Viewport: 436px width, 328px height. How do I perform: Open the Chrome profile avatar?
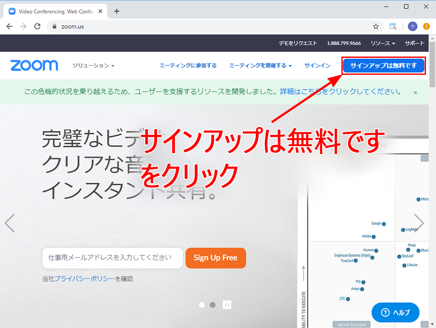[412, 27]
